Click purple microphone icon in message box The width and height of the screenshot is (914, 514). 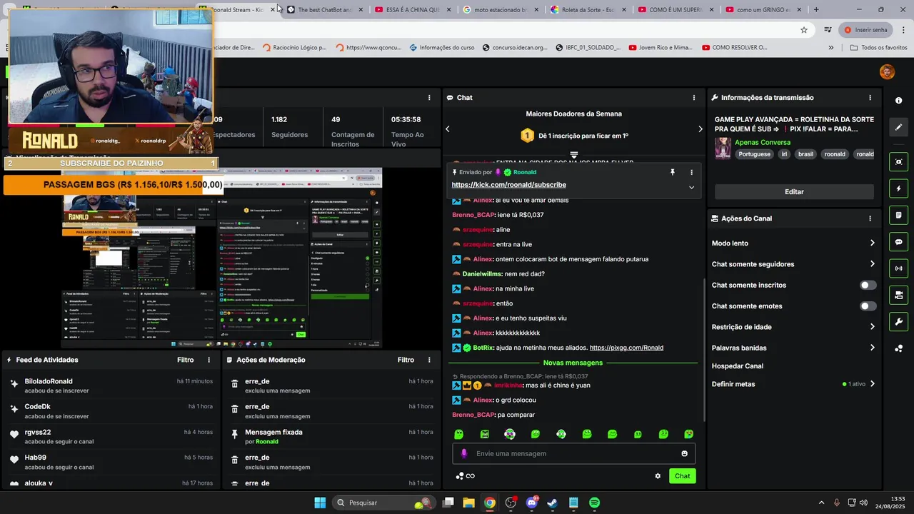(463, 453)
